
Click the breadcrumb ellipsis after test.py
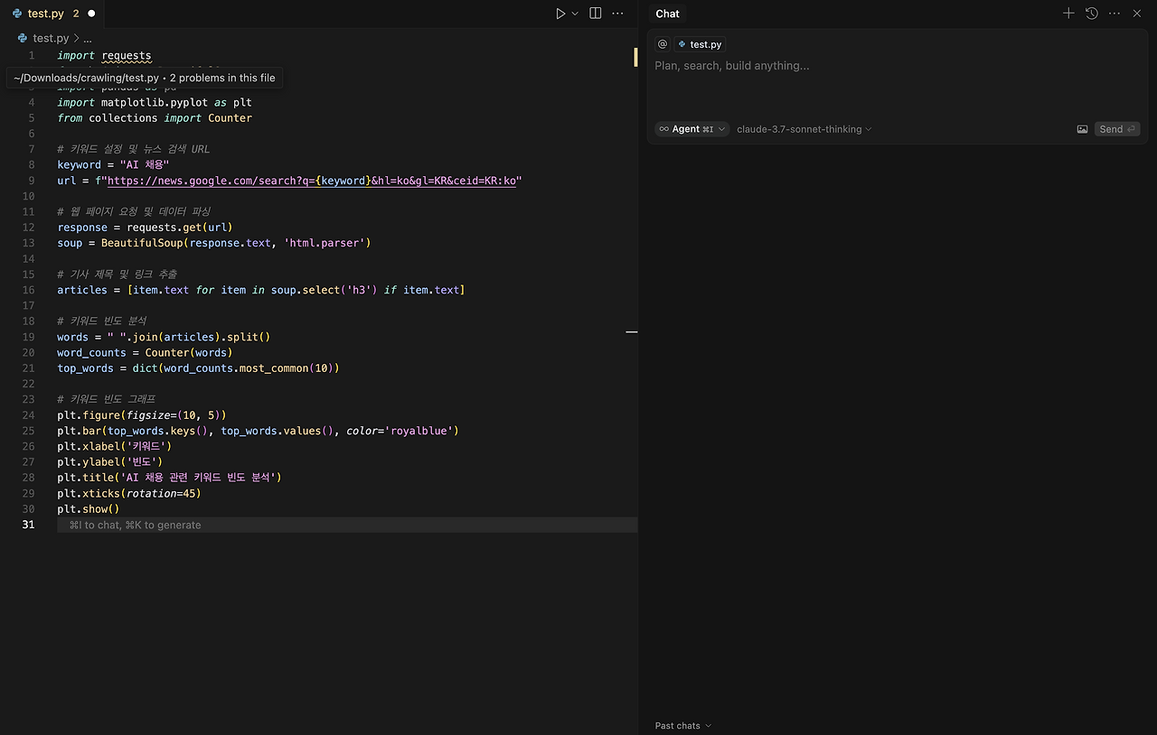87,38
